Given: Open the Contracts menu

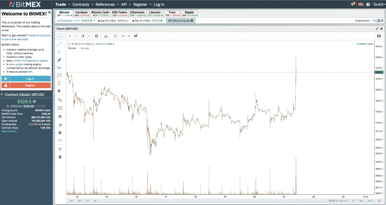Looking at the screenshot, I should [81, 5].
